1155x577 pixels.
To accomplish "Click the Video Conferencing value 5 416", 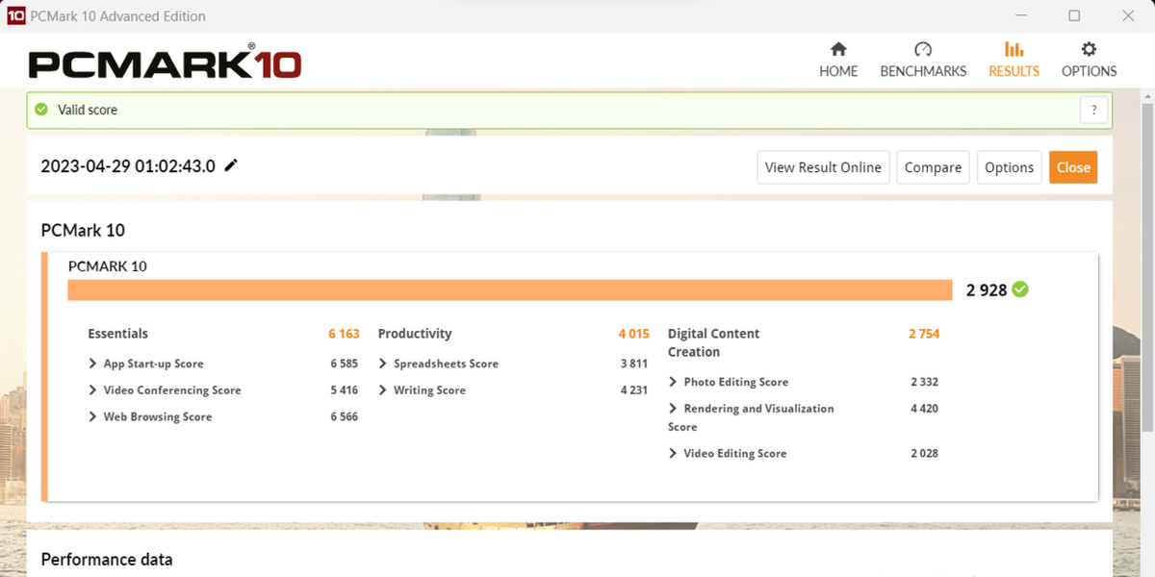I will point(344,390).
